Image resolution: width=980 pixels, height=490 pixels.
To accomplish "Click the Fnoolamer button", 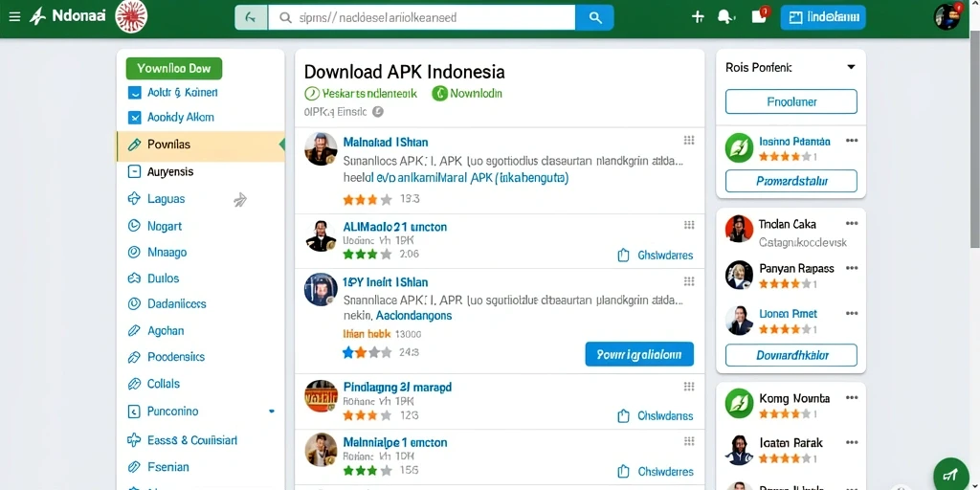I will [791, 101].
